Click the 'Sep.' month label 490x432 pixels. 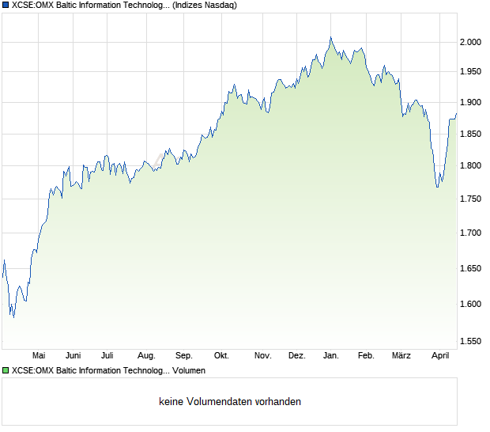pos(183,356)
